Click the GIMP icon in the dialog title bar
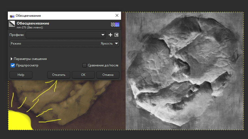Screen dimensions: 248x139 tap(12, 16)
